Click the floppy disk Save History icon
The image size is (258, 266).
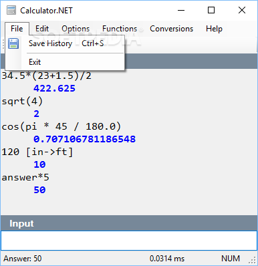point(13,43)
